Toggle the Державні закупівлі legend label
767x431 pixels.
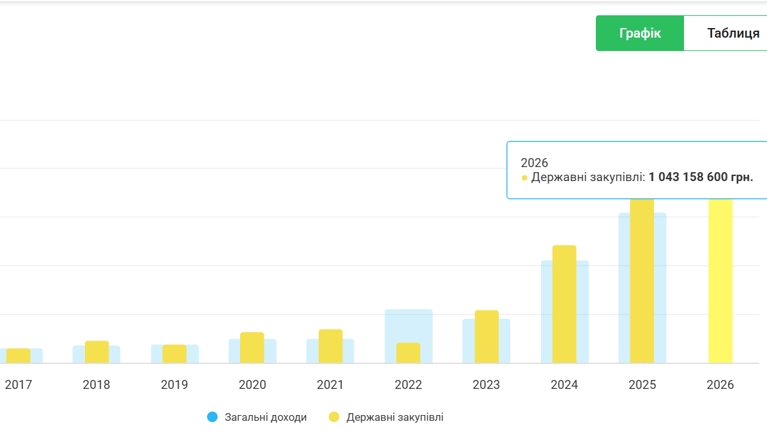[x=395, y=418]
